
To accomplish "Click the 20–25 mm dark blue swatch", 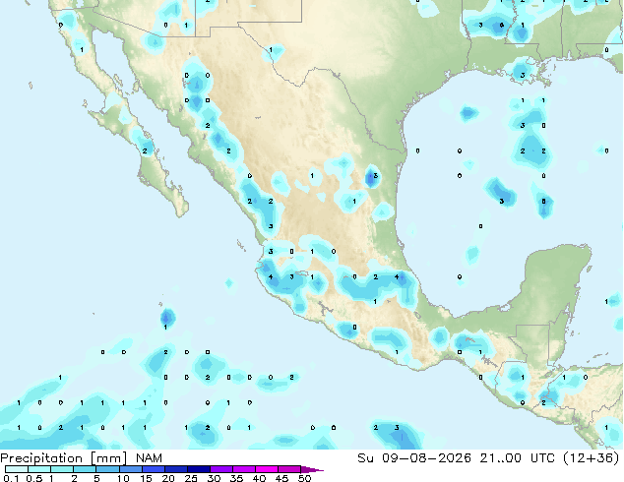I will point(176,469).
